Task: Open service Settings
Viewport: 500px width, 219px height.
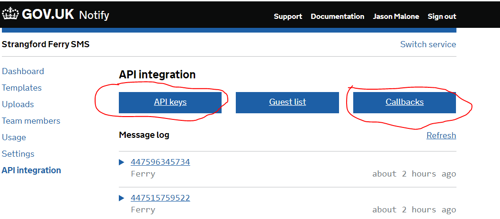Action: point(18,154)
